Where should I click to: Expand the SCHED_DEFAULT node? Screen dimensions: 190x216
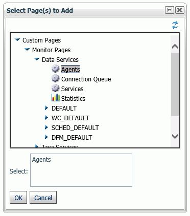coord(46,127)
